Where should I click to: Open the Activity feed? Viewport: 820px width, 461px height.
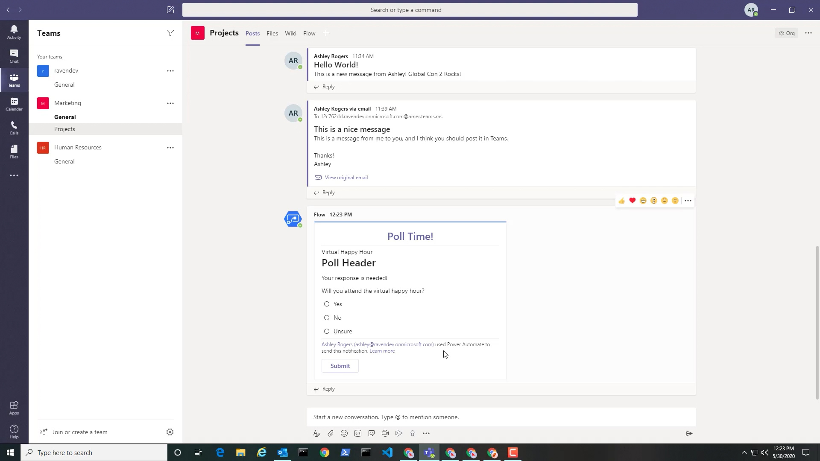click(14, 32)
